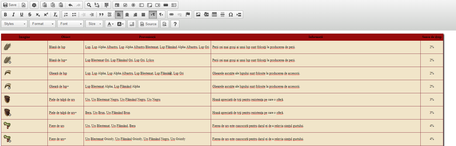Click the 'Proveniență' column header

[147, 37]
